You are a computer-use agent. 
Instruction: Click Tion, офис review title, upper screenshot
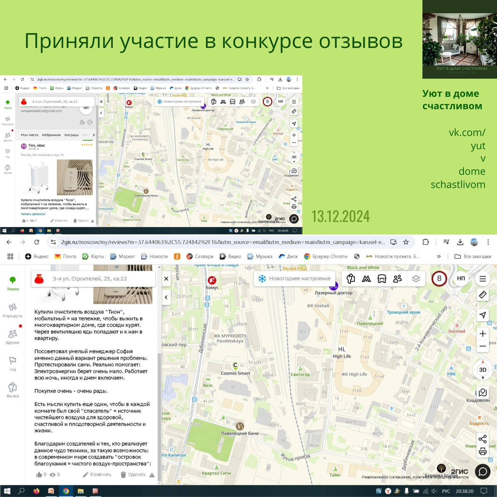37,145
